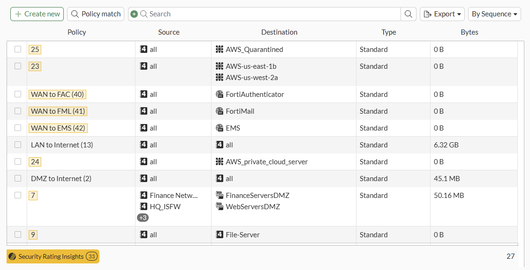Click the Create new button
Screen dimensions: 530x270
(38, 14)
